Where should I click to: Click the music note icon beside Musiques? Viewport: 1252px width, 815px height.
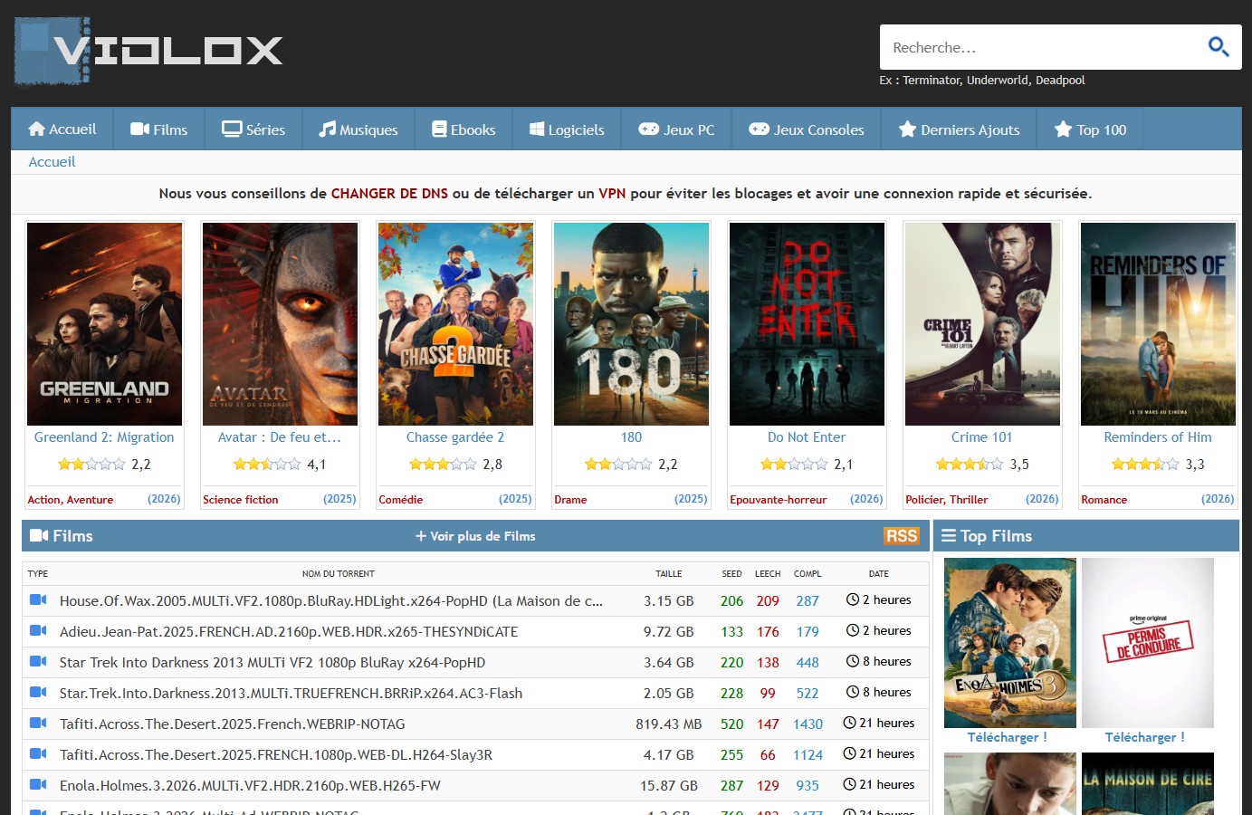(327, 129)
